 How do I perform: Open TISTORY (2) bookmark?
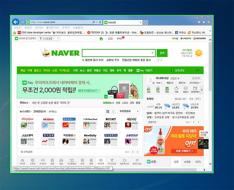point(96,32)
